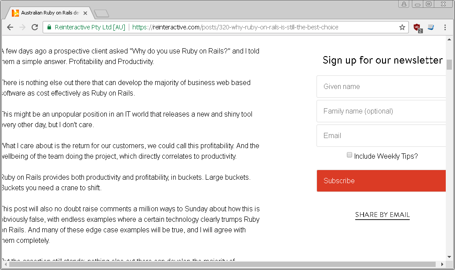
Task: Open the Chrome three-dot menu
Action: (445, 27)
